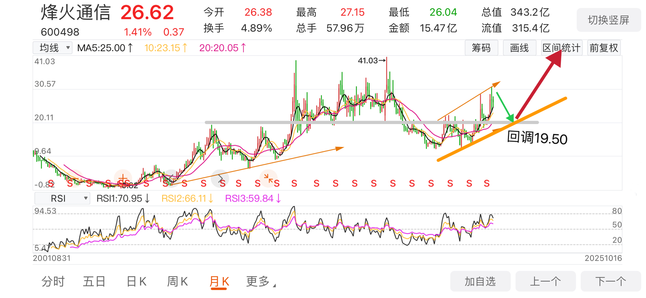This screenshot has height=298, width=646.
Task: Open 前复权 adjustment selector
Action: click(604, 48)
